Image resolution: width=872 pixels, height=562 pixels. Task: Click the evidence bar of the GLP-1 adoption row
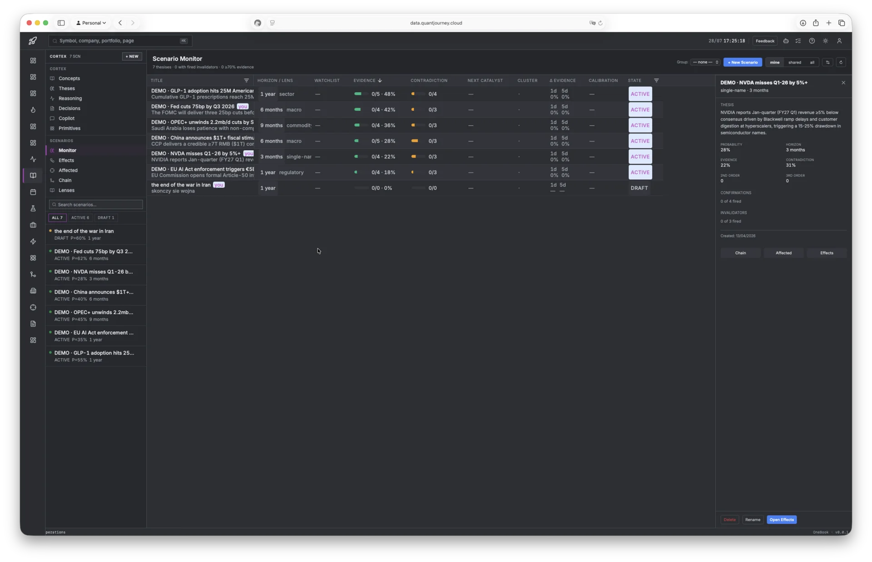click(361, 94)
